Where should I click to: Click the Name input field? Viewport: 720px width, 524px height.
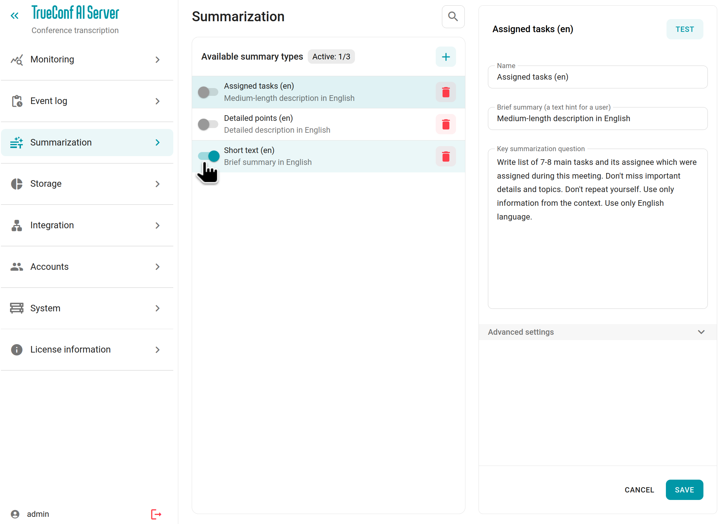coord(597,77)
